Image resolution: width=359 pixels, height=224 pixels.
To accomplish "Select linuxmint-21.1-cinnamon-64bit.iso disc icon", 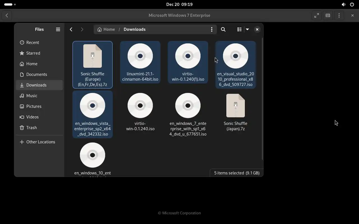I will (140, 56).
